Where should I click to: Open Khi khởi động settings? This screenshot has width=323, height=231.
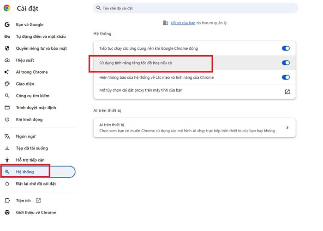29,119
